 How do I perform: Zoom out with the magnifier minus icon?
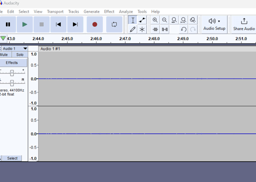click(165, 20)
